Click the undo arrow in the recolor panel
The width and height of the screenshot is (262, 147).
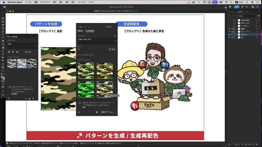point(80,27)
